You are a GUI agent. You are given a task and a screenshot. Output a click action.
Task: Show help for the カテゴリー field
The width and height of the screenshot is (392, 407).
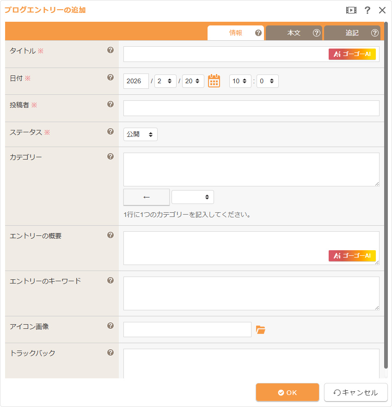tap(110, 156)
